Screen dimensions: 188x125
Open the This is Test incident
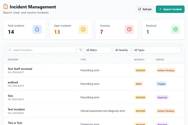coord(15,123)
